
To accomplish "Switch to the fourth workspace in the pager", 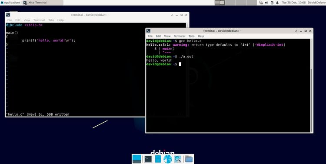I will [252, 3].
